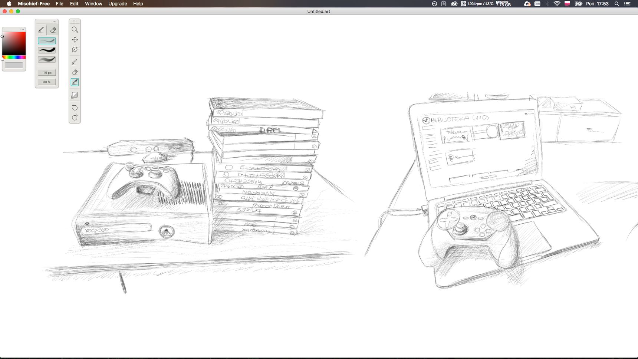
Task: Open the Help menu
Action: 138,4
